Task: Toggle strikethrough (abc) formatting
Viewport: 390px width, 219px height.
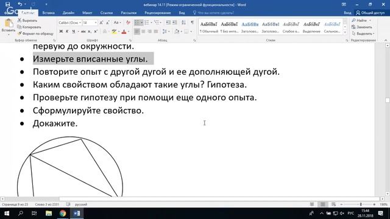Action: pyautogui.click(x=83, y=32)
